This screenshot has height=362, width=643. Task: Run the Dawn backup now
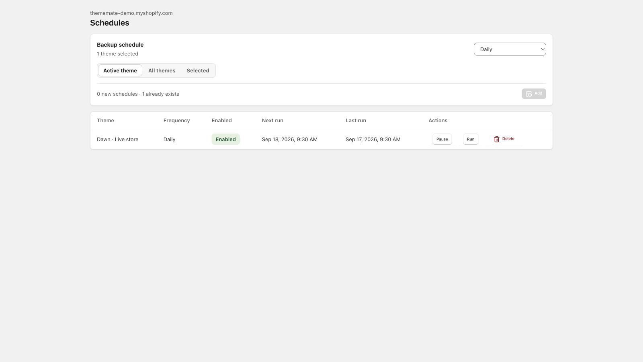pos(471,139)
